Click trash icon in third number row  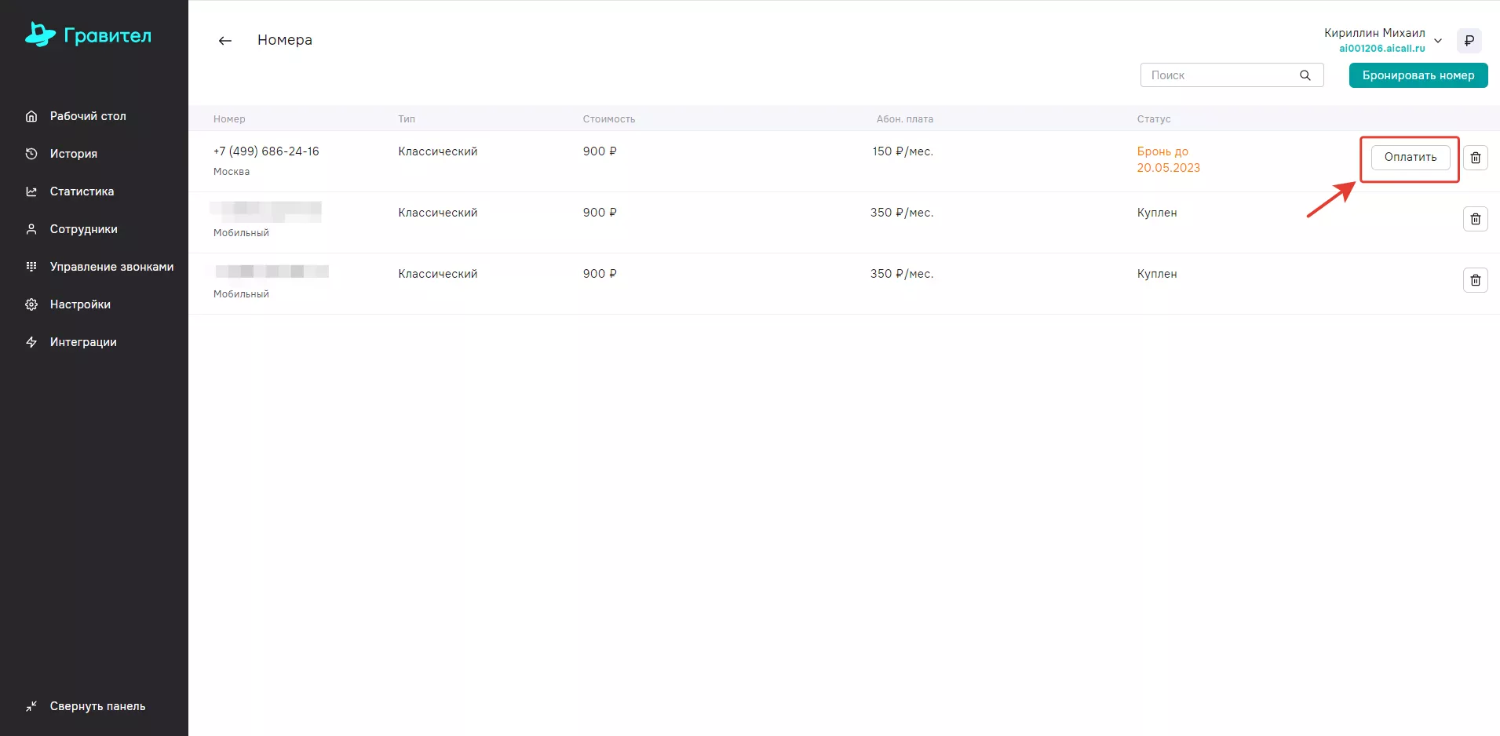tap(1475, 280)
